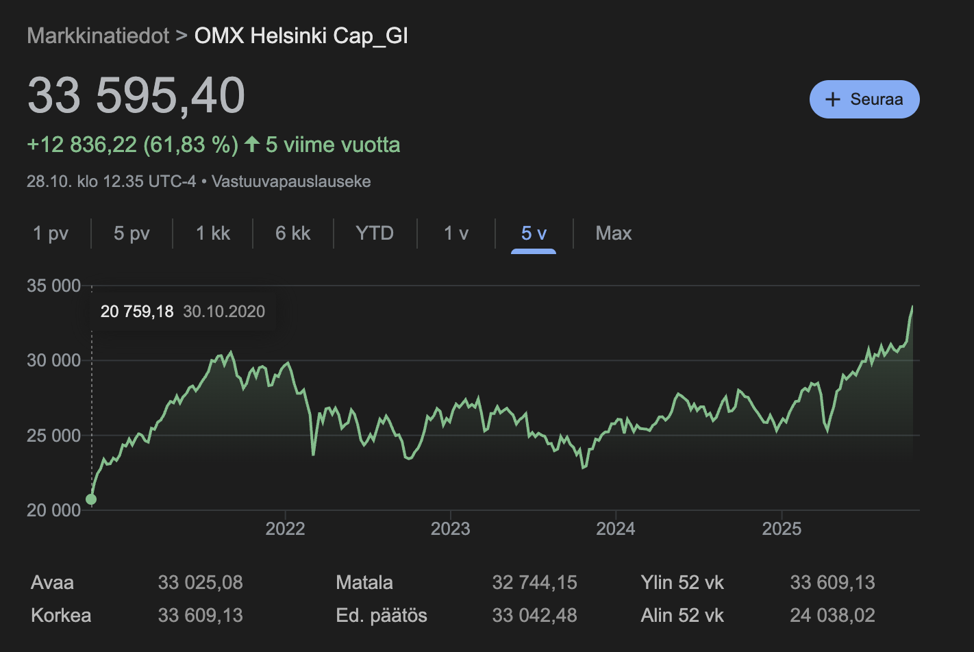
Task: Click the 2022 label on the x-axis
Action: 285,529
